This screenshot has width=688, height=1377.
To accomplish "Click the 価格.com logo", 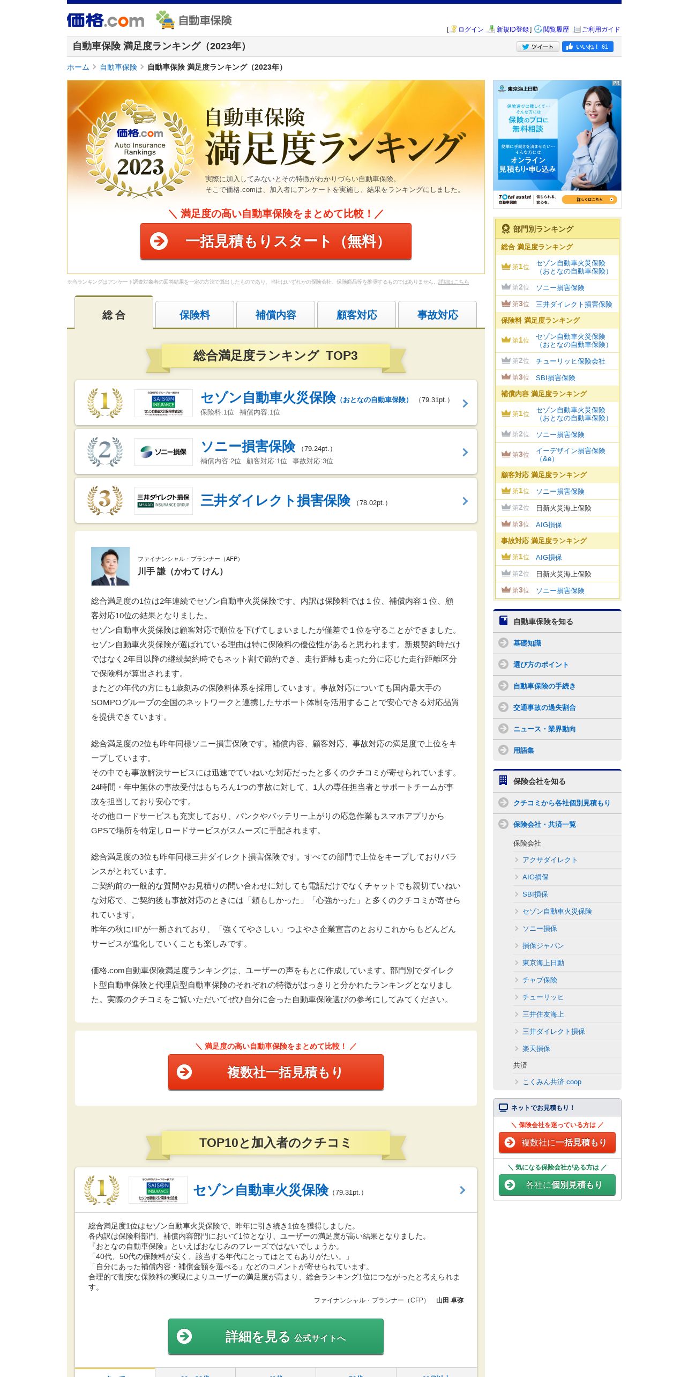I will (106, 20).
